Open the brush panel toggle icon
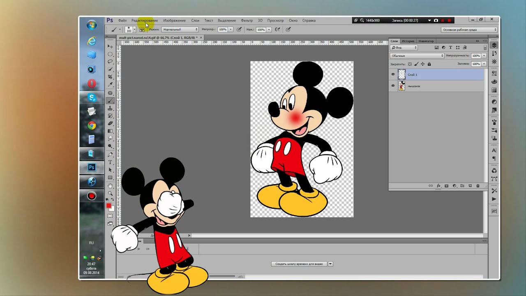 [142, 30]
